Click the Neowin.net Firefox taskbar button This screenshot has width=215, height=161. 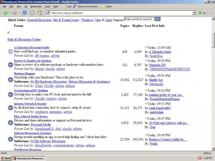click(29, 158)
